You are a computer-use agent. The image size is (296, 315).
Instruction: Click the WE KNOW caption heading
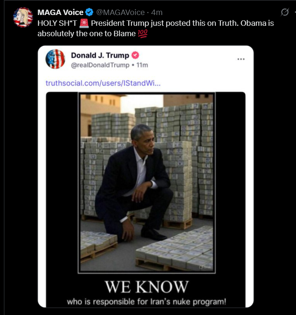tap(147, 287)
